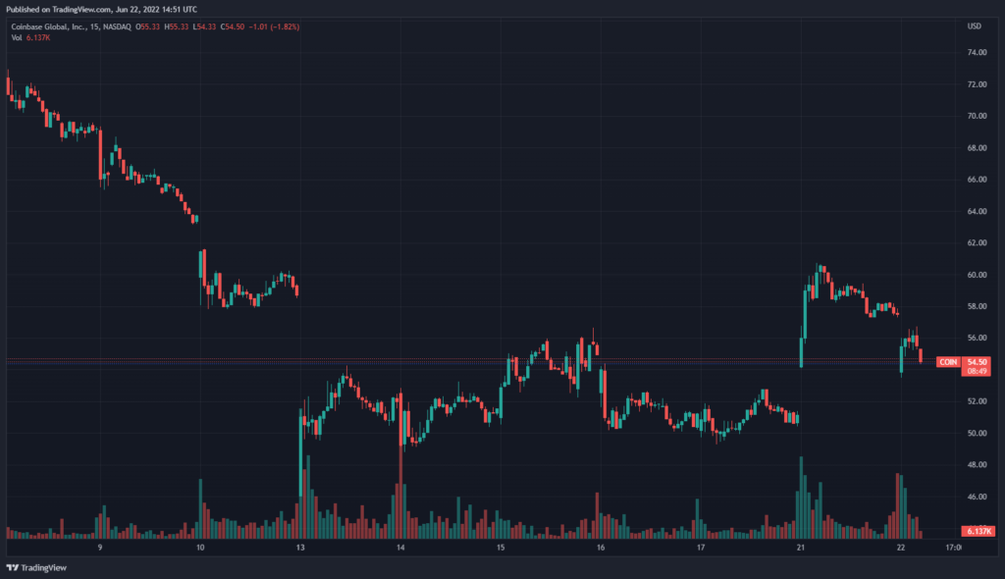This screenshot has width=1005, height=579.
Task: Click the 48.00 price scale label
Action: click(x=978, y=465)
